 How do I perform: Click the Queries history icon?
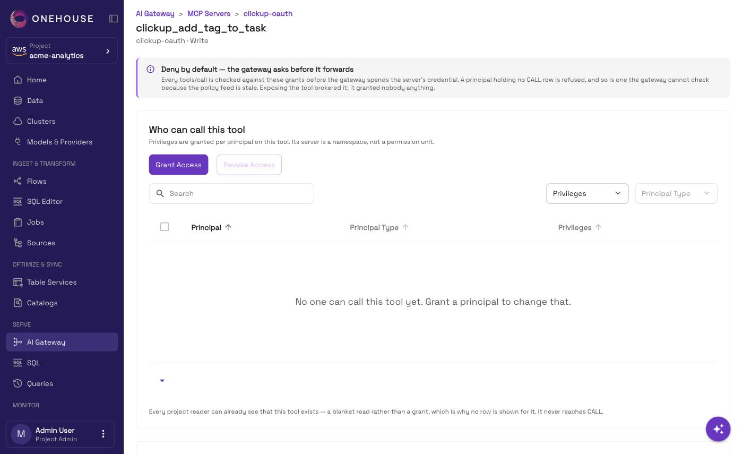18,383
